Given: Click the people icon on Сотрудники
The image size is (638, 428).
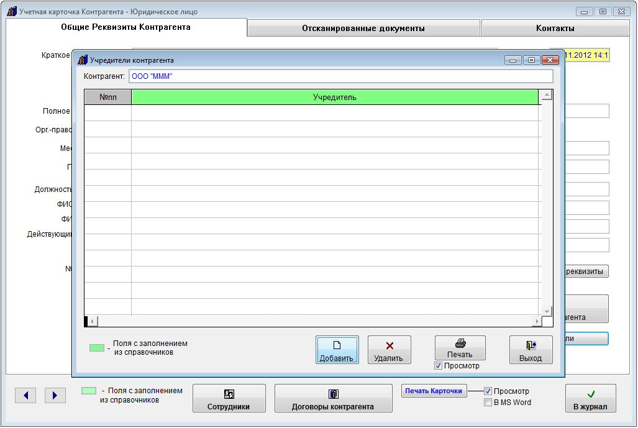Looking at the screenshot, I should [x=229, y=394].
